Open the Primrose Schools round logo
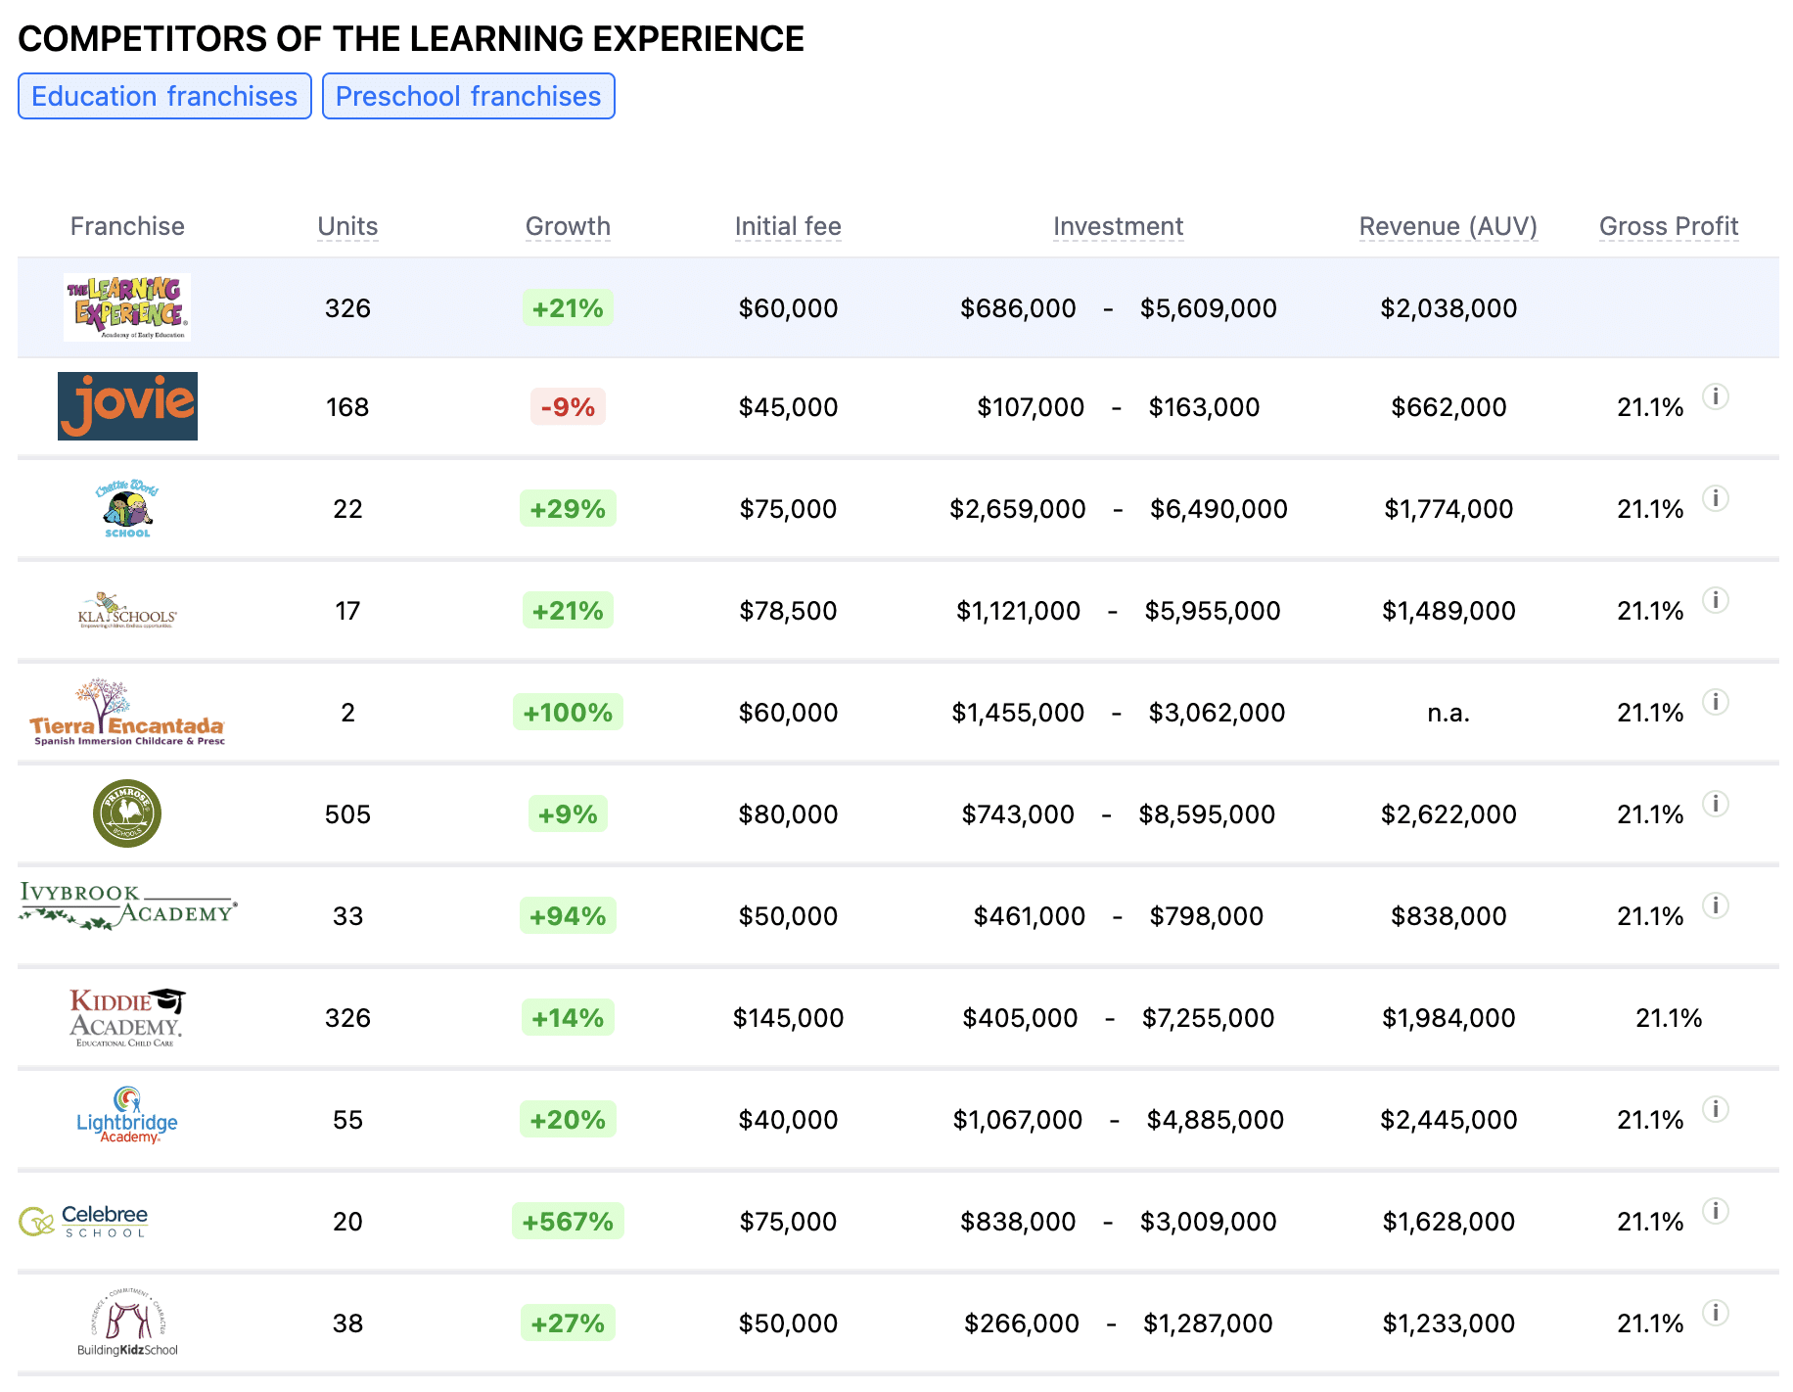This screenshot has width=1793, height=1392. (x=127, y=813)
